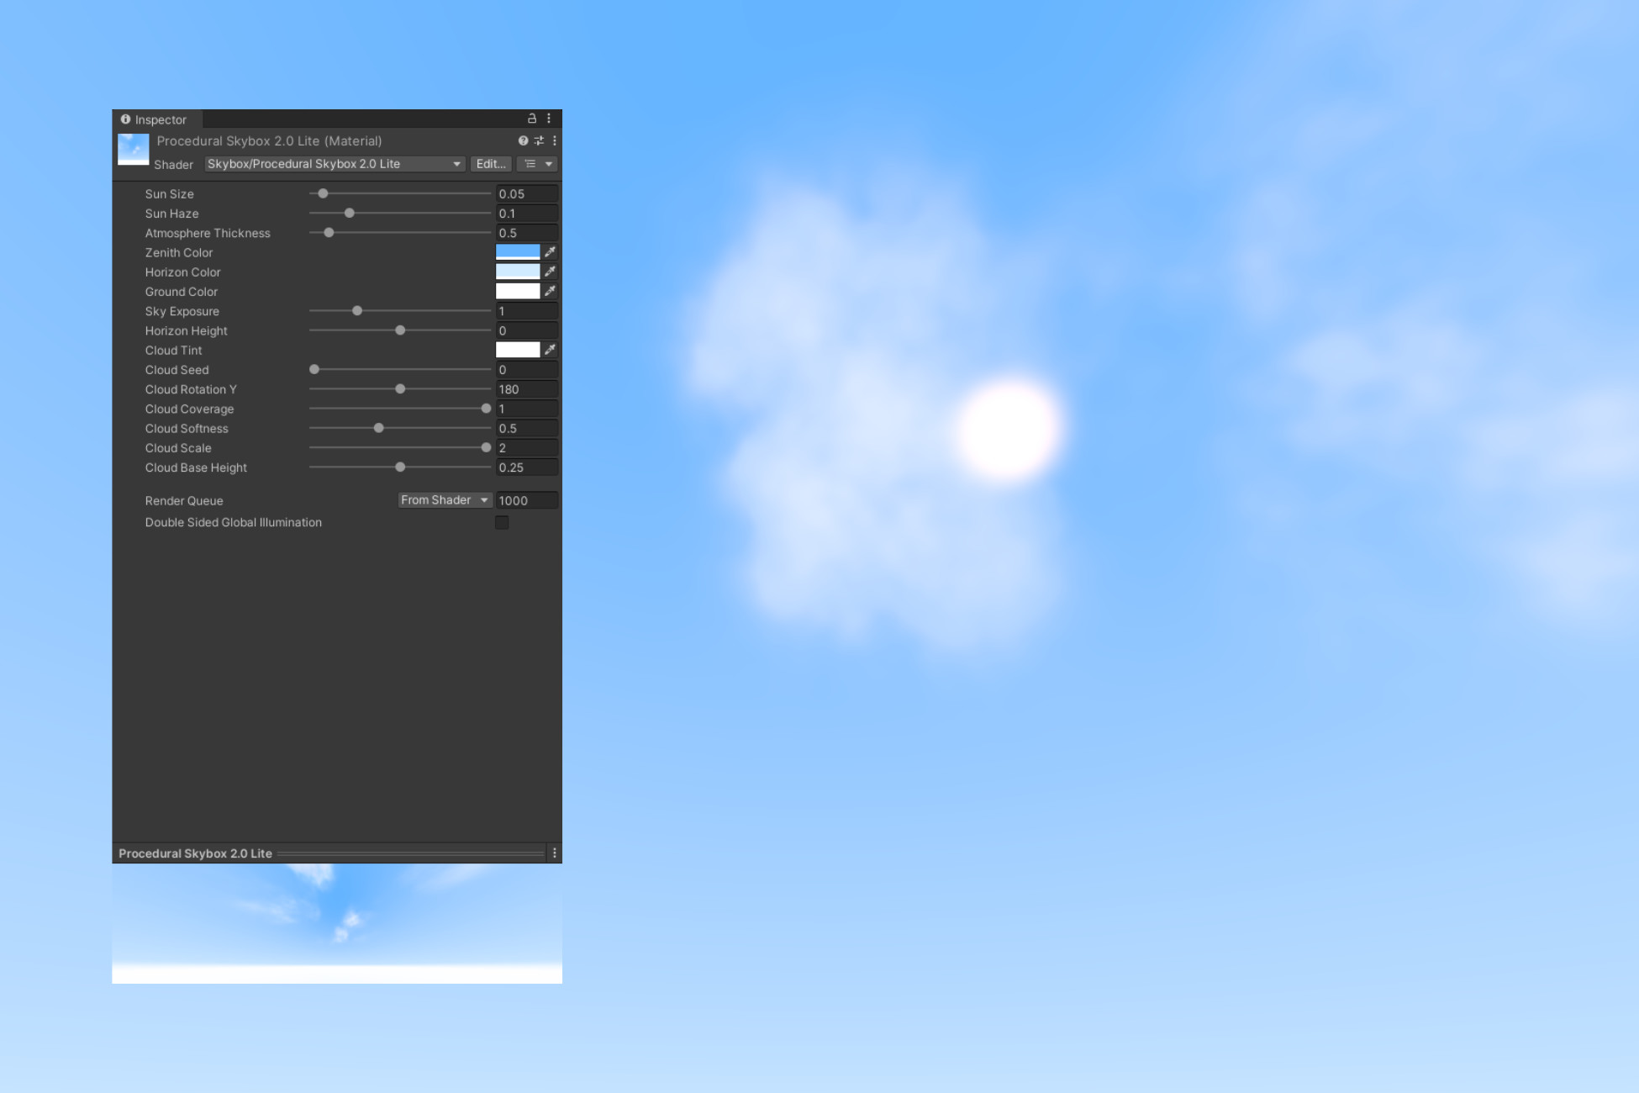The width and height of the screenshot is (1639, 1093).
Task: Open the Zenith Color swatch
Action: pyautogui.click(x=518, y=251)
